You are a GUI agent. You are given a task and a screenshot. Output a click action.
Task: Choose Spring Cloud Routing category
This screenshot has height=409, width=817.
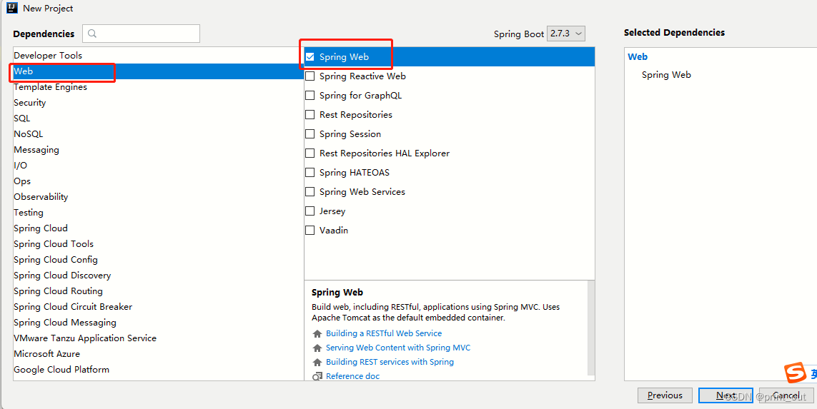click(159, 291)
